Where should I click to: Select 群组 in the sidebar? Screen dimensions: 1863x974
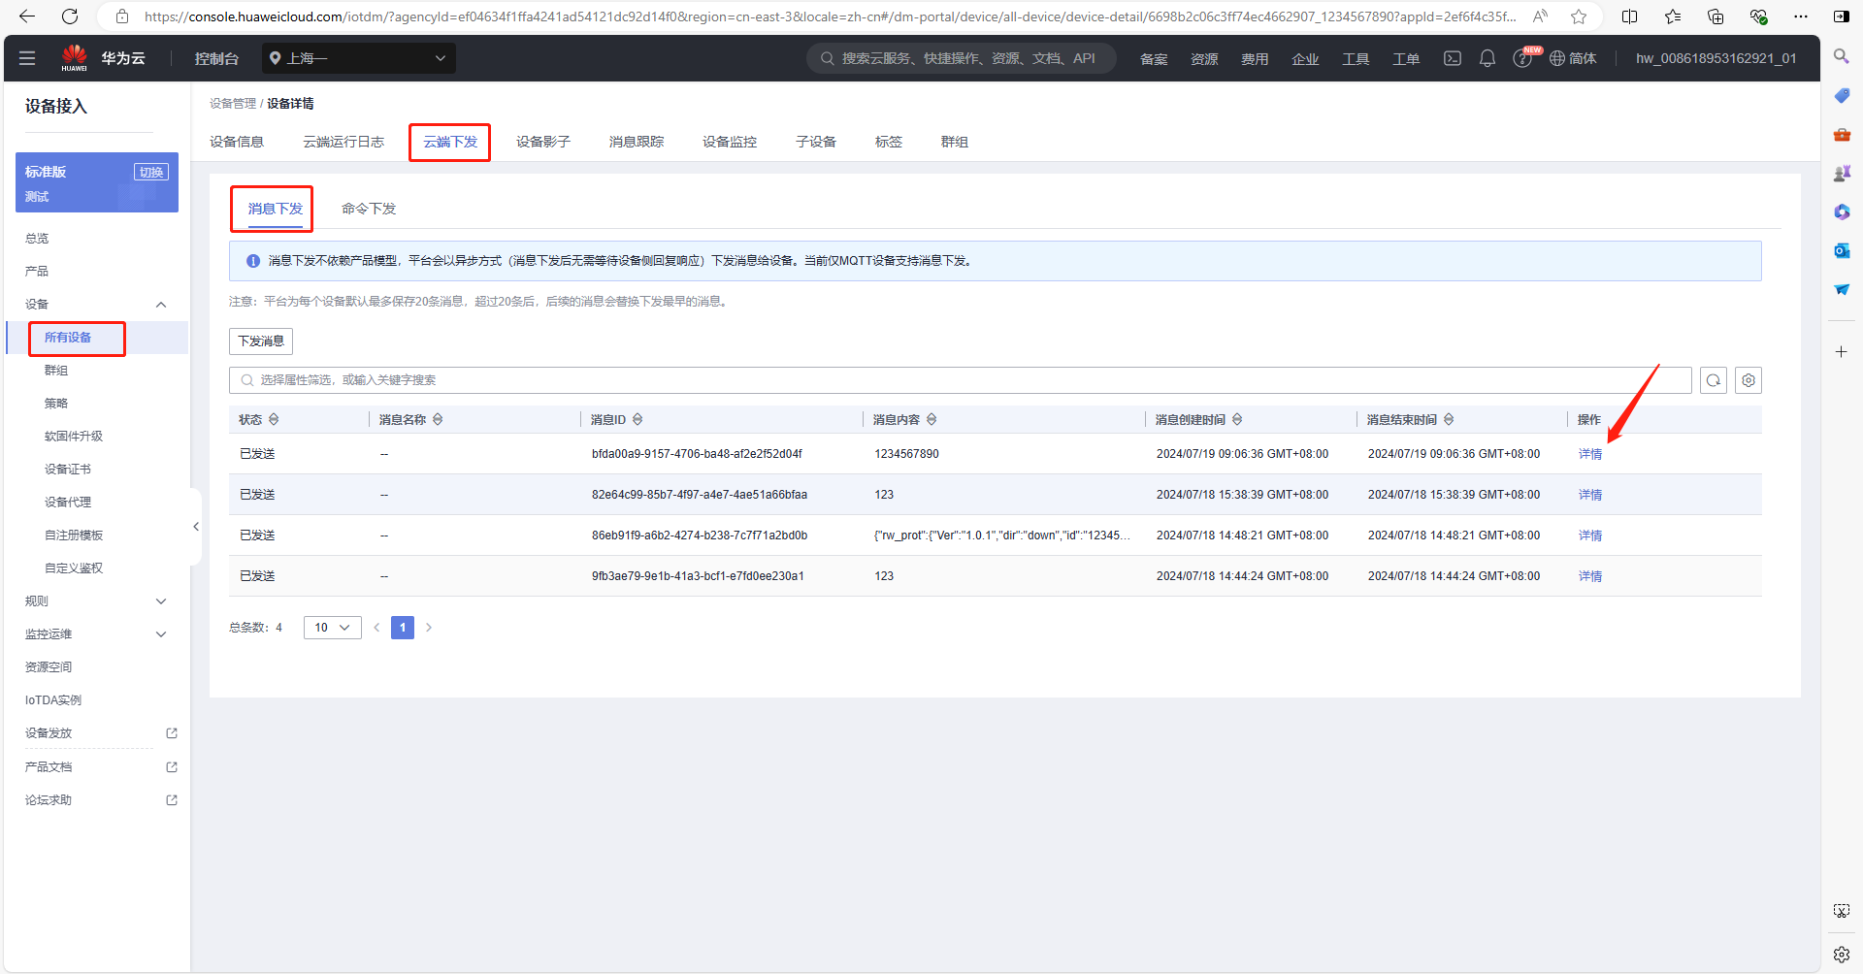tap(56, 371)
